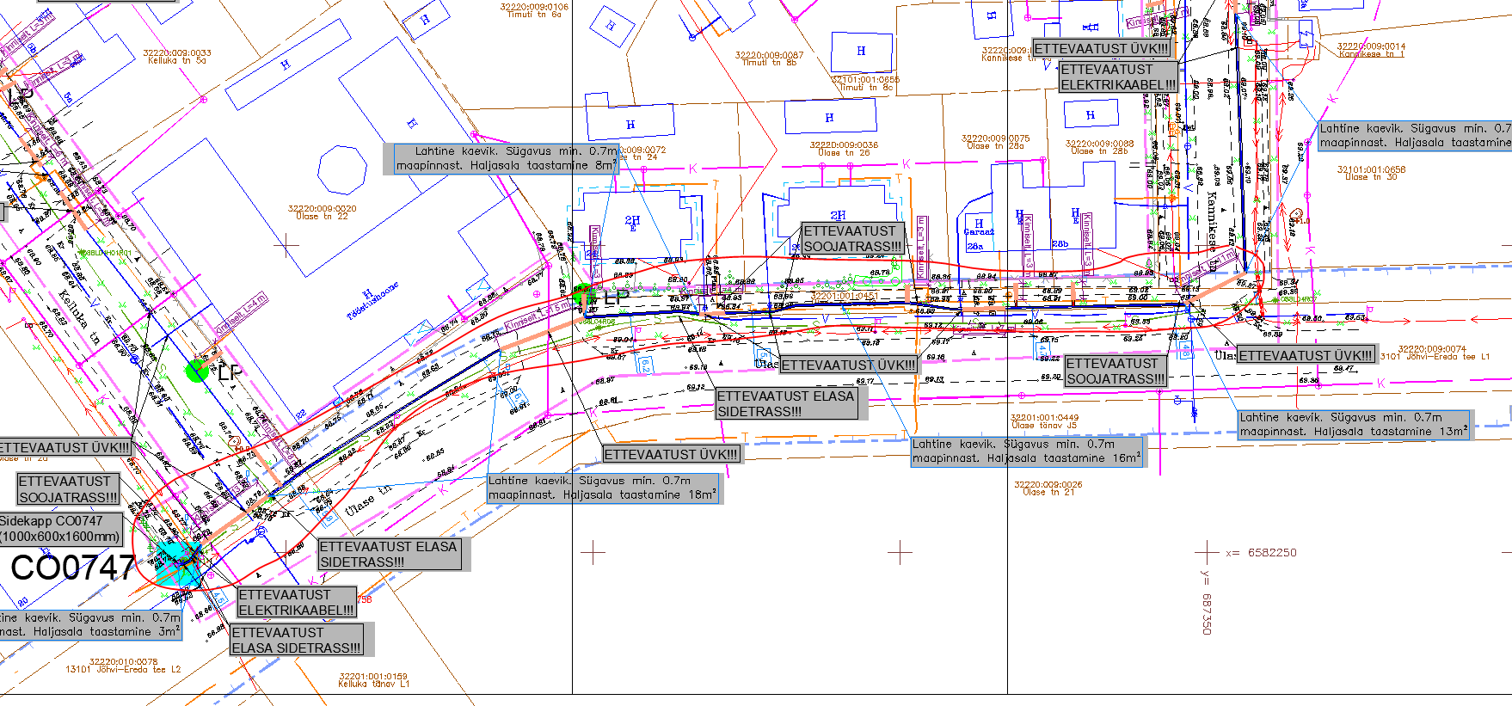Click parcel number '32201:001:0451' on the street
1512x706 pixels.
tap(845, 296)
